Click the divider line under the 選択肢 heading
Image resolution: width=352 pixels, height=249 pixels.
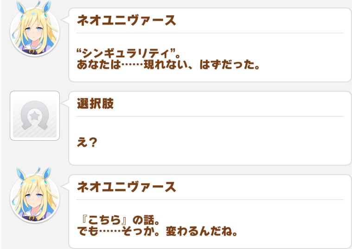[x=210, y=117]
